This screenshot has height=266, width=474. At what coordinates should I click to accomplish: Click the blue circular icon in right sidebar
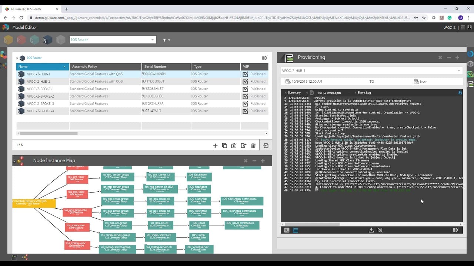(x=470, y=54)
